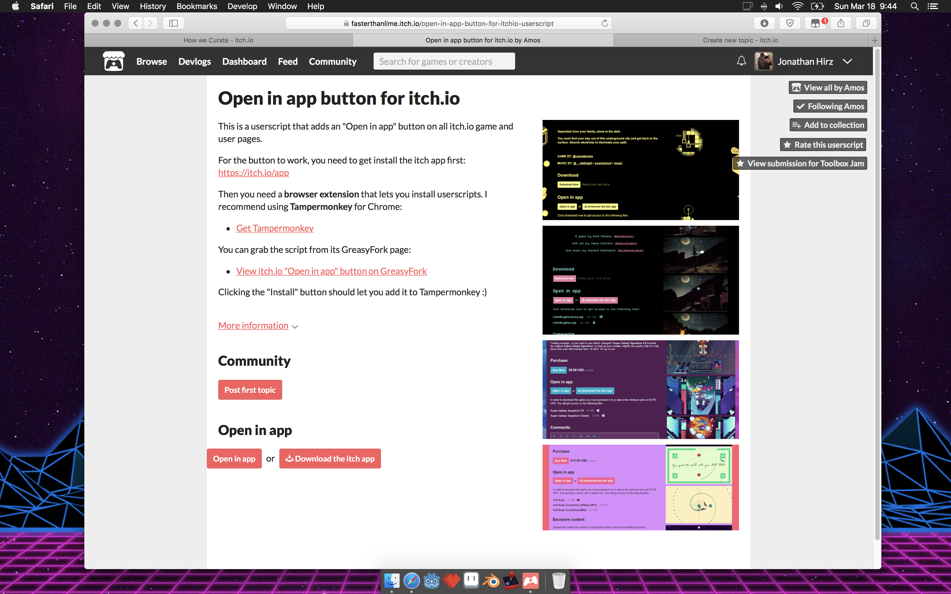Screen dimensions: 951x594
Task: Click Rate this userscript button
Action: (823, 145)
